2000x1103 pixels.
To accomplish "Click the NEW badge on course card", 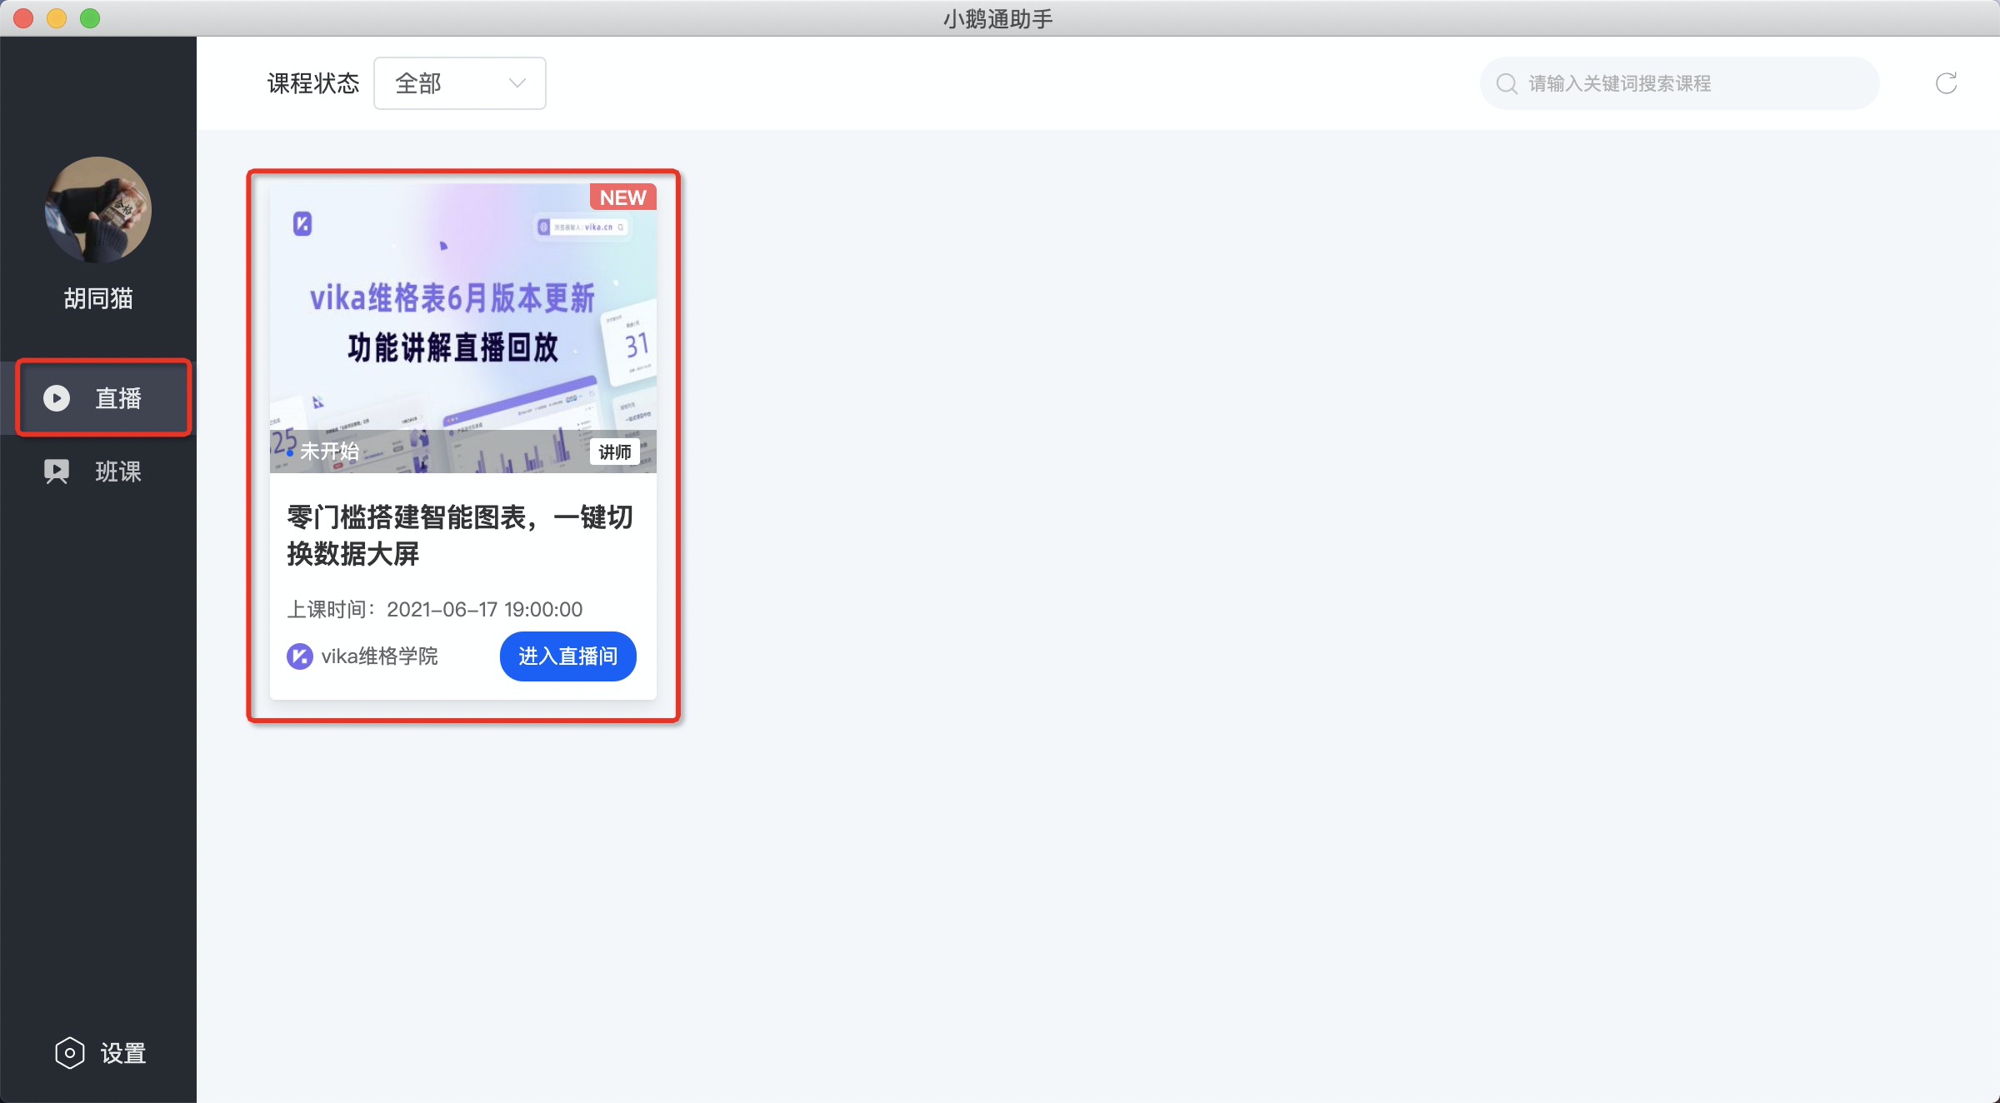I will [x=622, y=197].
